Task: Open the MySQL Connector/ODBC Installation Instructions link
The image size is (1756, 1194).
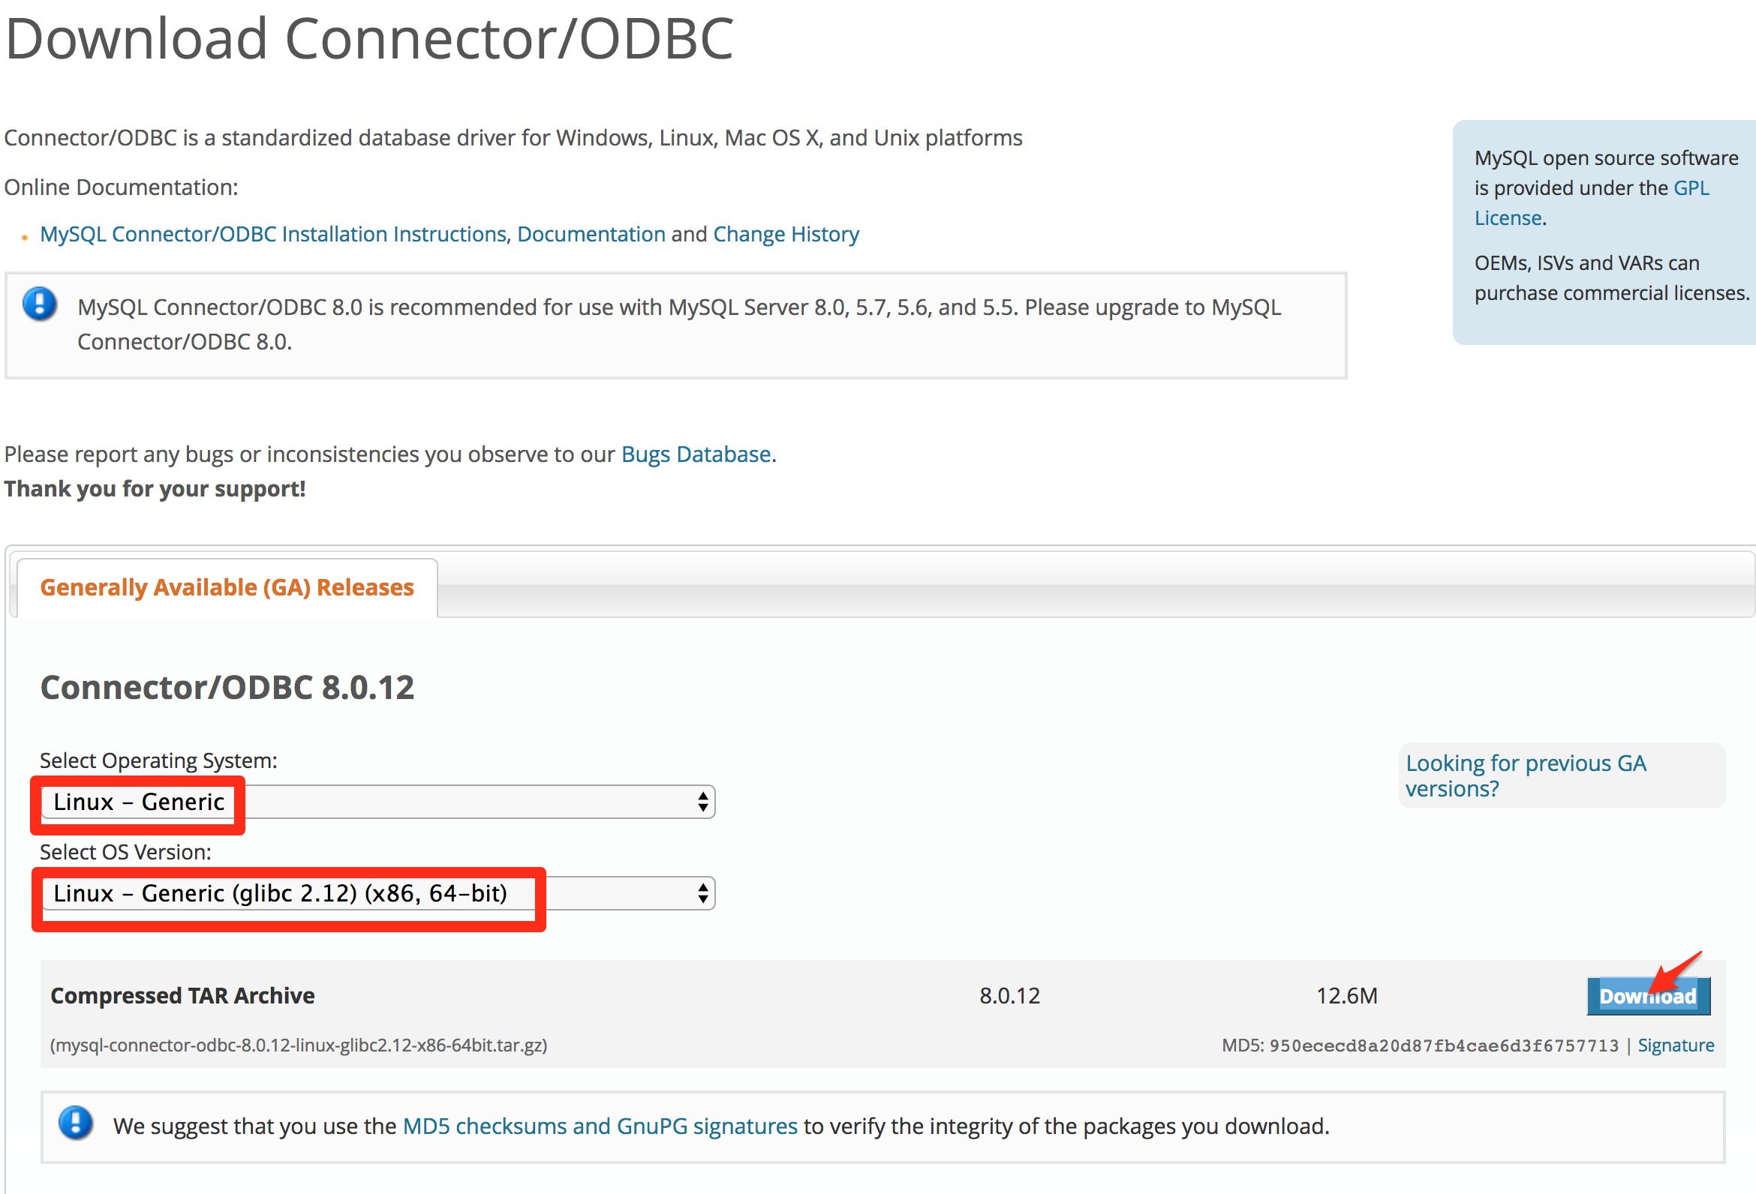Action: click(272, 234)
